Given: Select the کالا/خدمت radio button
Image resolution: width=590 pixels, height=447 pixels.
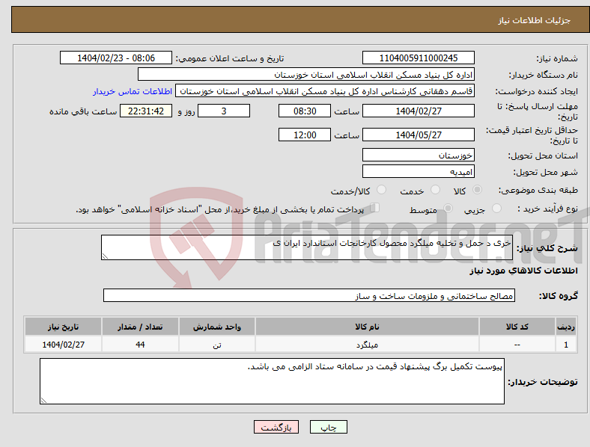Looking at the screenshot, I should pyautogui.click(x=382, y=190).
